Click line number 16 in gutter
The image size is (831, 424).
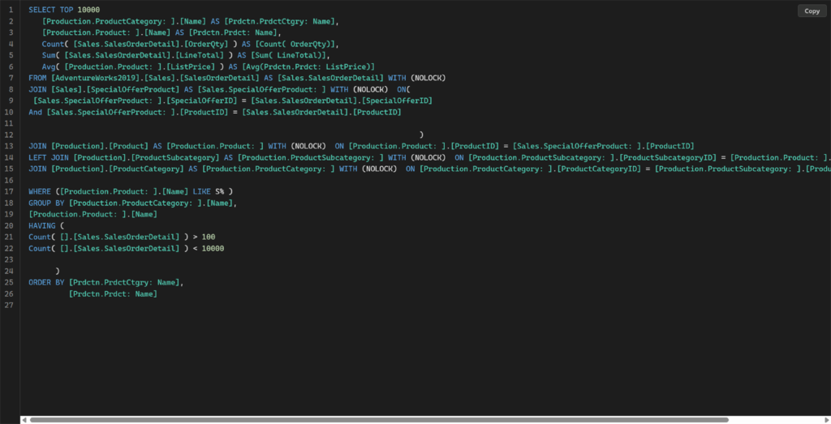point(8,181)
